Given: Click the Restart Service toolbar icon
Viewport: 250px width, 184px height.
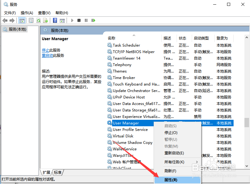Looking at the screenshot, I should tap(94, 20).
